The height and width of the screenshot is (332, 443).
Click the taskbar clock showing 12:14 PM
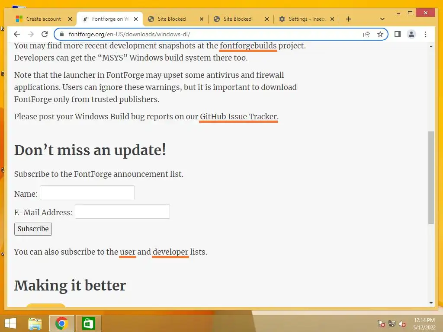point(424,324)
